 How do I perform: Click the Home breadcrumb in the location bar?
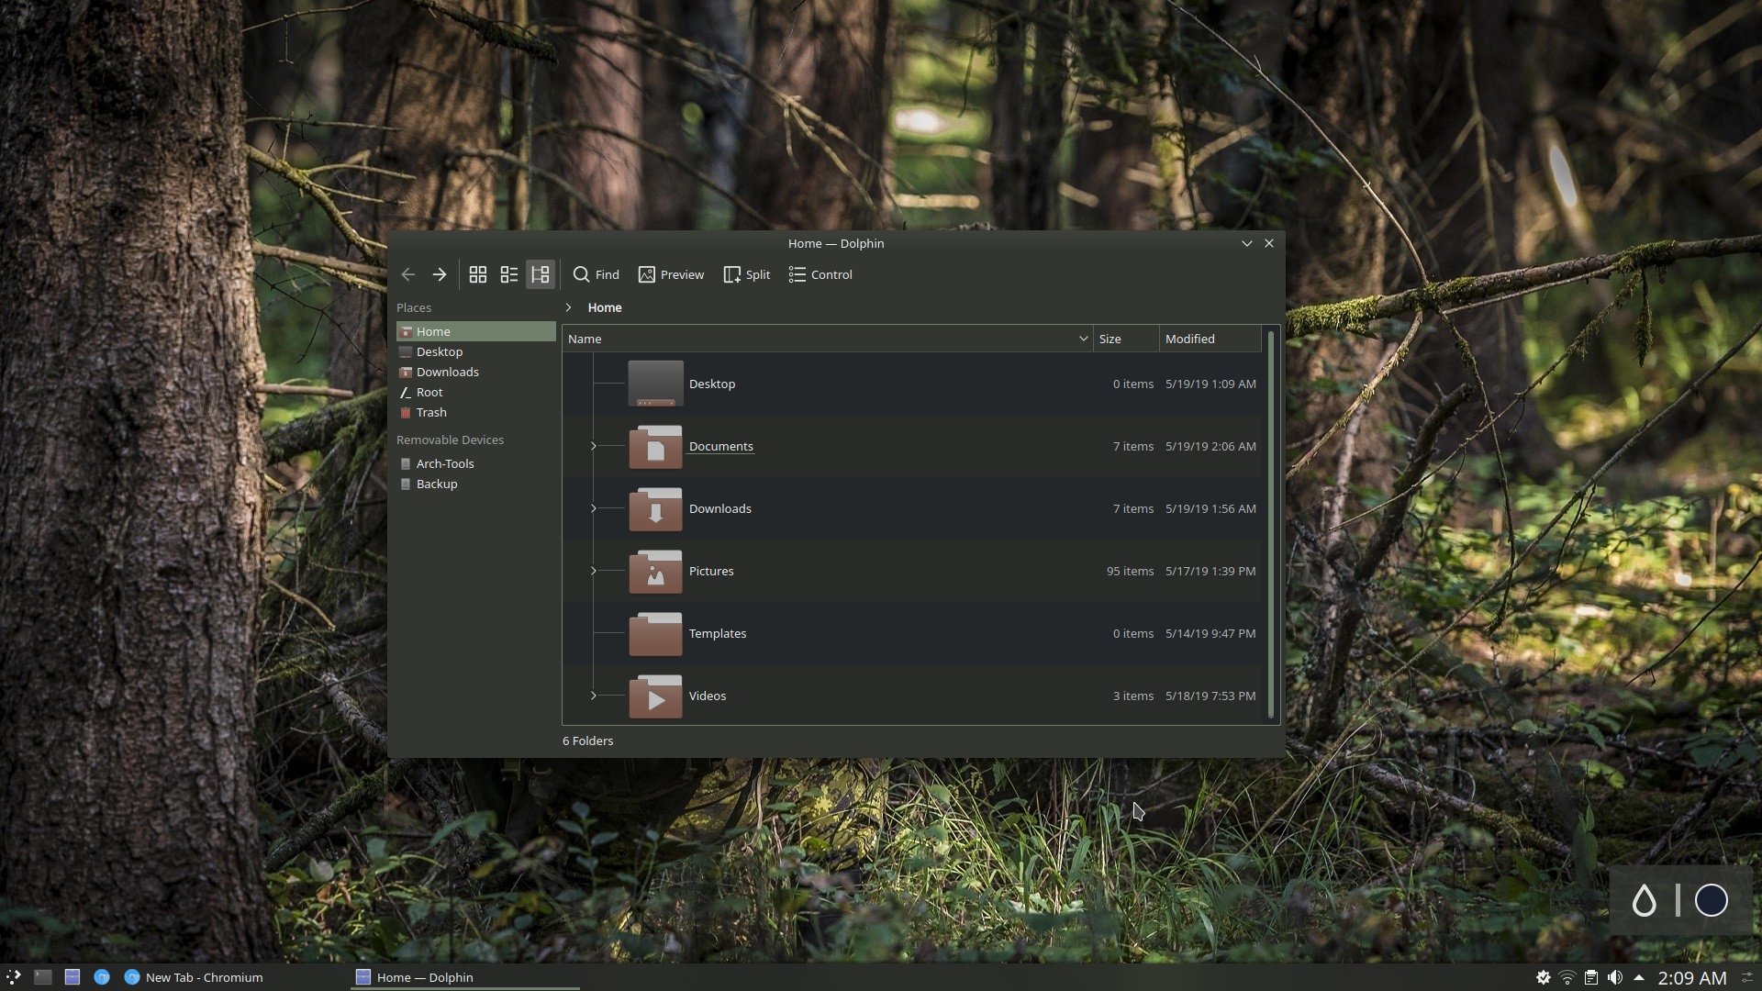tap(605, 307)
